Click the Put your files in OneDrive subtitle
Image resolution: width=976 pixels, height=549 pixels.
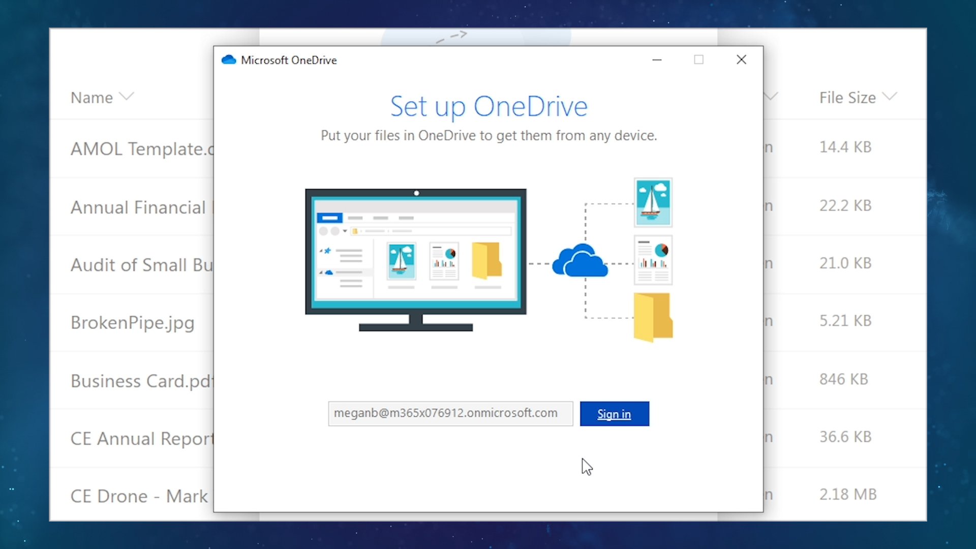coord(489,136)
